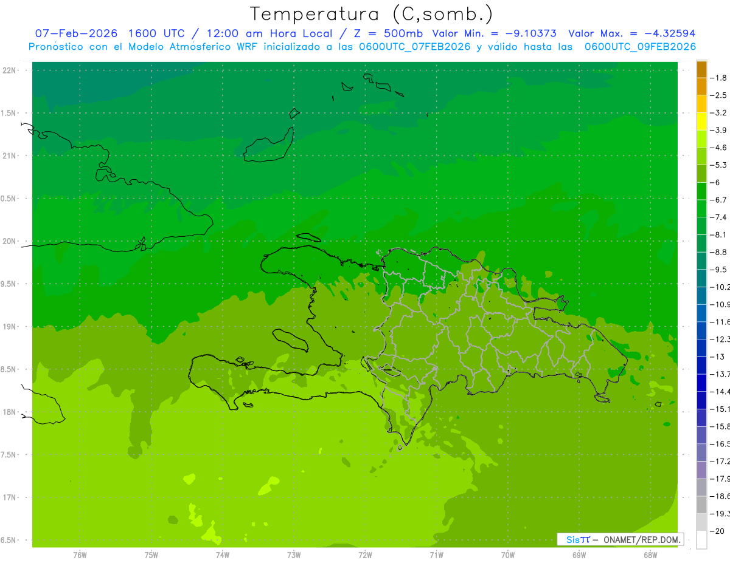Click the -6.7 color scale label
This screenshot has height=563, width=730.
tap(719, 200)
